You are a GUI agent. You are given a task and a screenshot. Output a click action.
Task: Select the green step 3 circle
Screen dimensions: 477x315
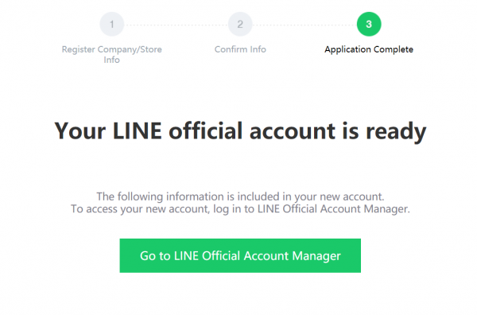(x=369, y=24)
